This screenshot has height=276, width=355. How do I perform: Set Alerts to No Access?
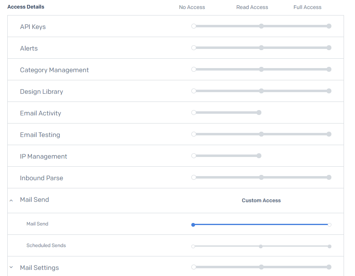pyautogui.click(x=194, y=48)
